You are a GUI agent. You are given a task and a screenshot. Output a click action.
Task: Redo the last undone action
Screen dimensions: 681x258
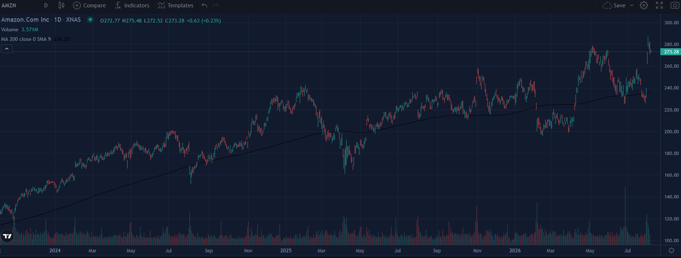point(216,6)
